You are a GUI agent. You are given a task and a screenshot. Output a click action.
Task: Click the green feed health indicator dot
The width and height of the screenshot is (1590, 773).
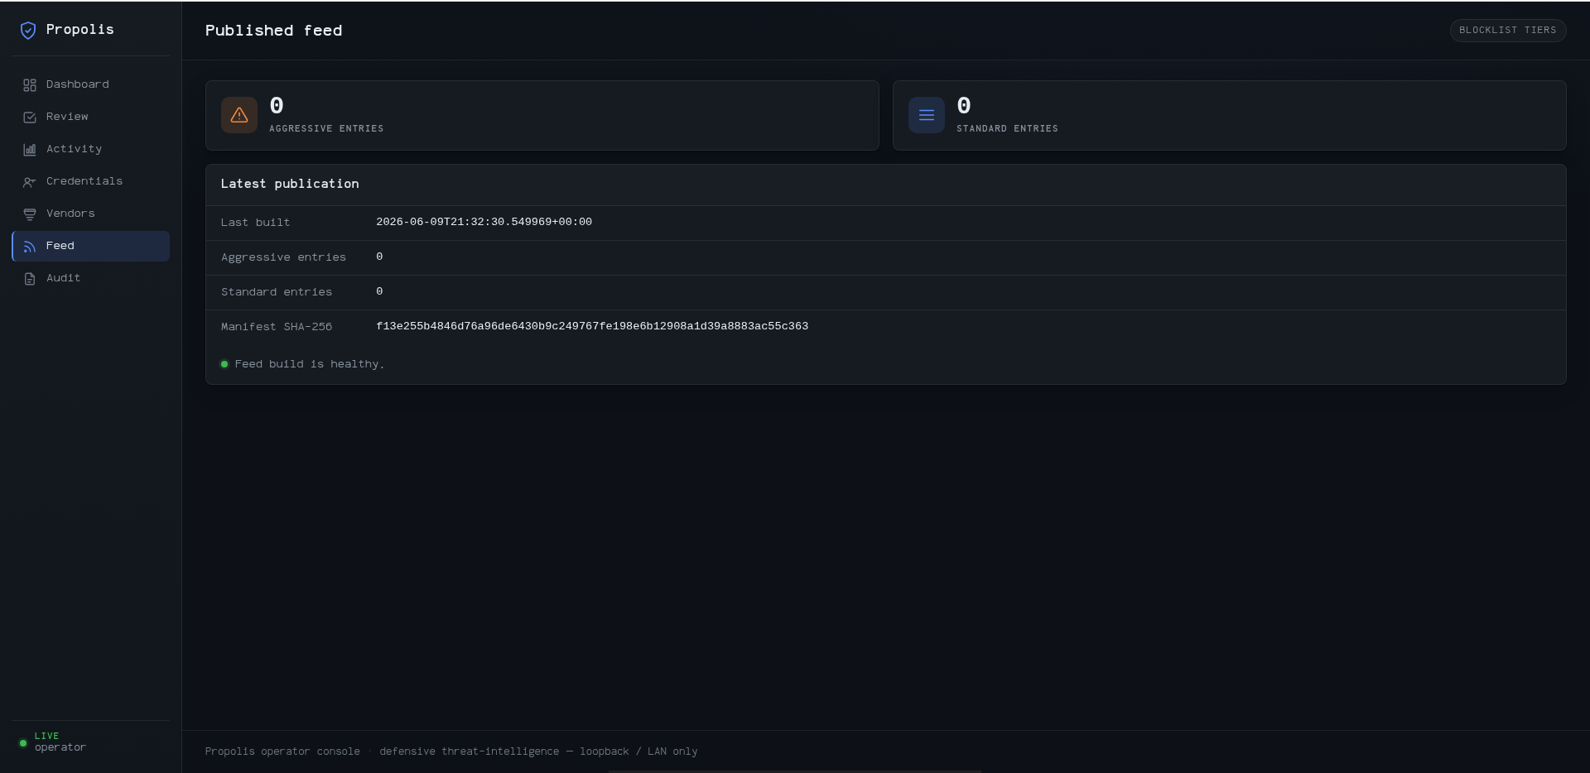[x=224, y=364]
